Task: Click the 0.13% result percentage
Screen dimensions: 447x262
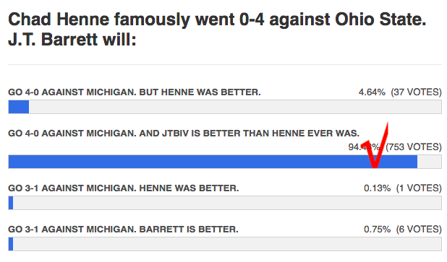Action: point(377,188)
